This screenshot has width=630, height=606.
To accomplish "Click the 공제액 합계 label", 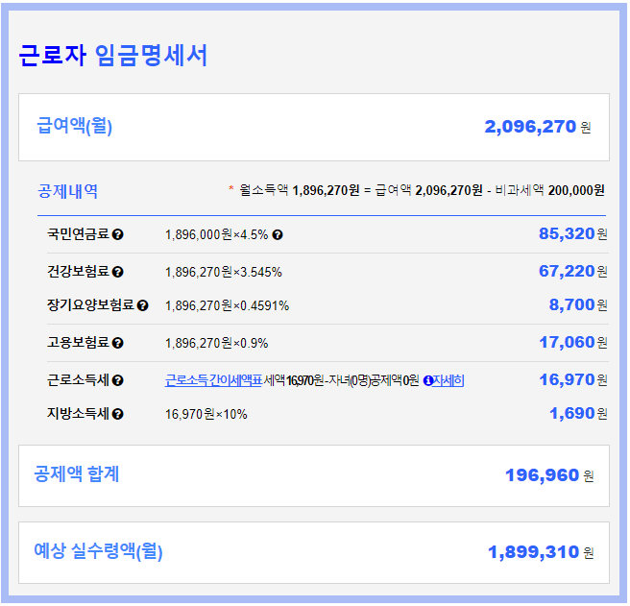I will point(77,474).
